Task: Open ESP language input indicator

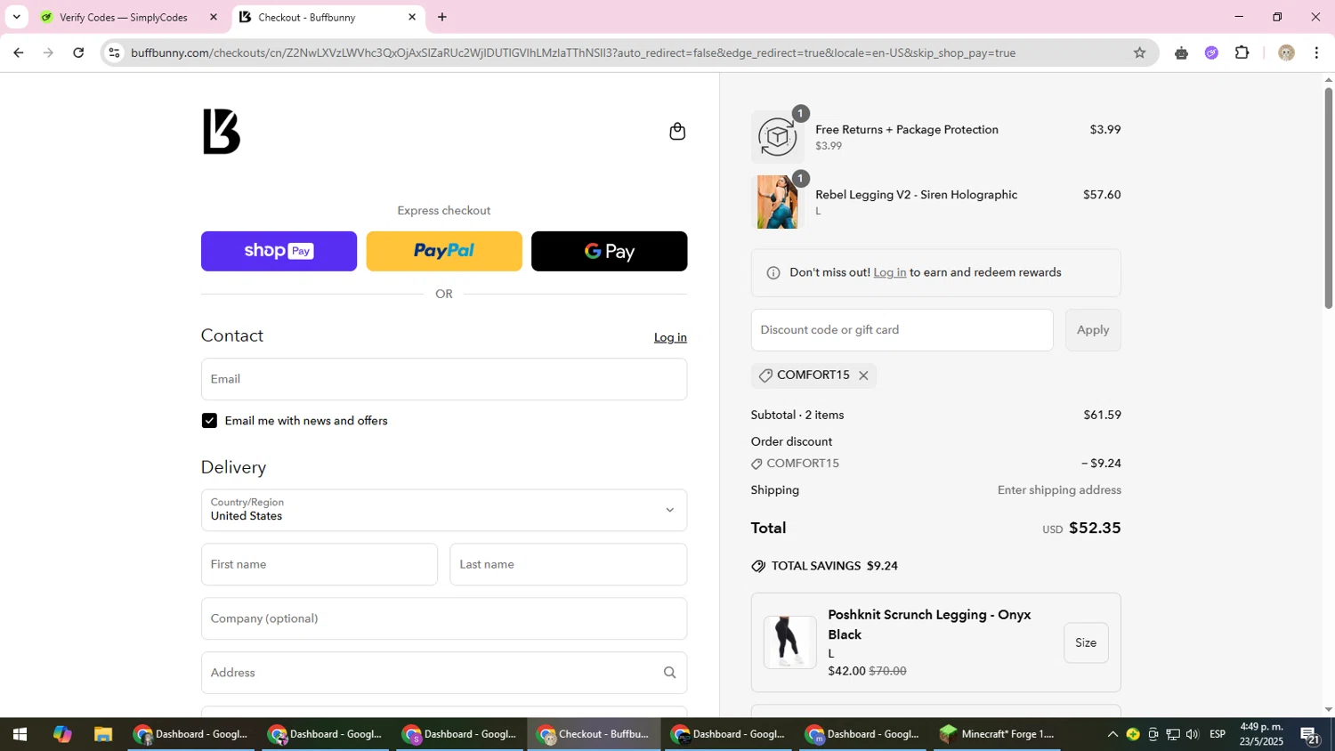Action: click(1218, 734)
